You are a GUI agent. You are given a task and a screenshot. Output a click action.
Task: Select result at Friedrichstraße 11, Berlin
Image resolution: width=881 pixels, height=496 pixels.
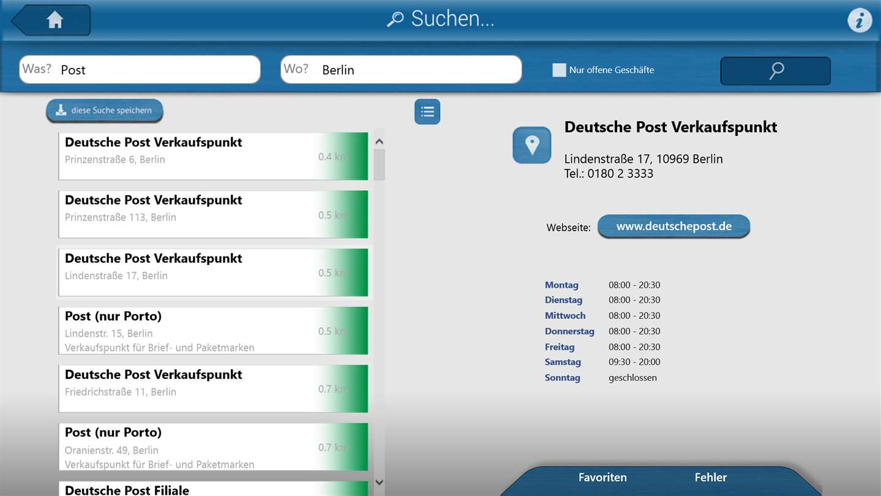click(213, 389)
